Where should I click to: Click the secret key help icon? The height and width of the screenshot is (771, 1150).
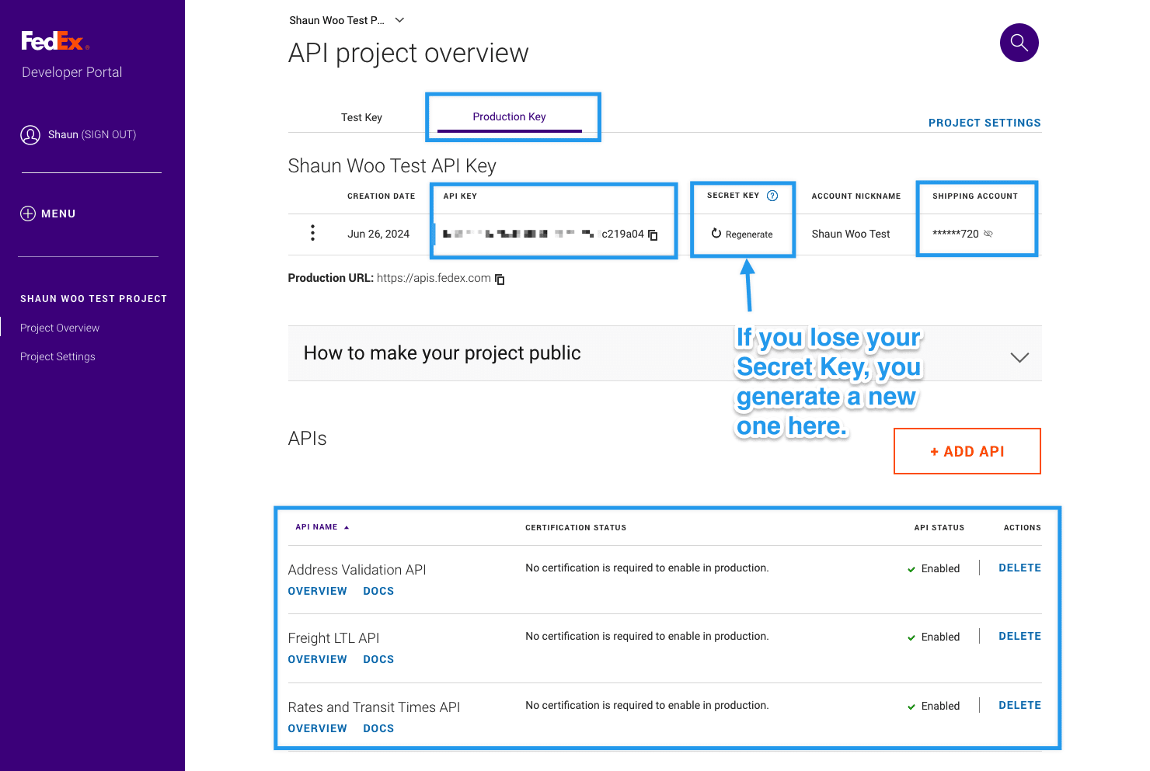pos(772,196)
